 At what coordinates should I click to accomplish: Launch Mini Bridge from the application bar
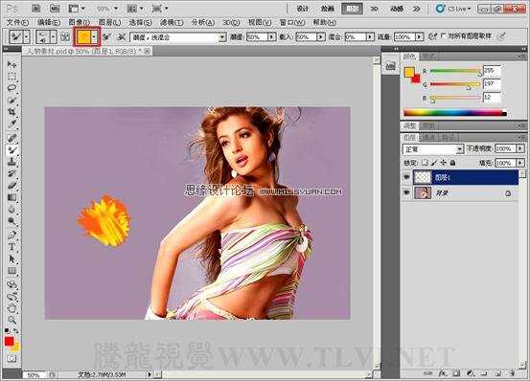pyautogui.click(x=55, y=9)
